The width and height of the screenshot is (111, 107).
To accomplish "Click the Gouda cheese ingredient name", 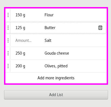I will 57,53.
